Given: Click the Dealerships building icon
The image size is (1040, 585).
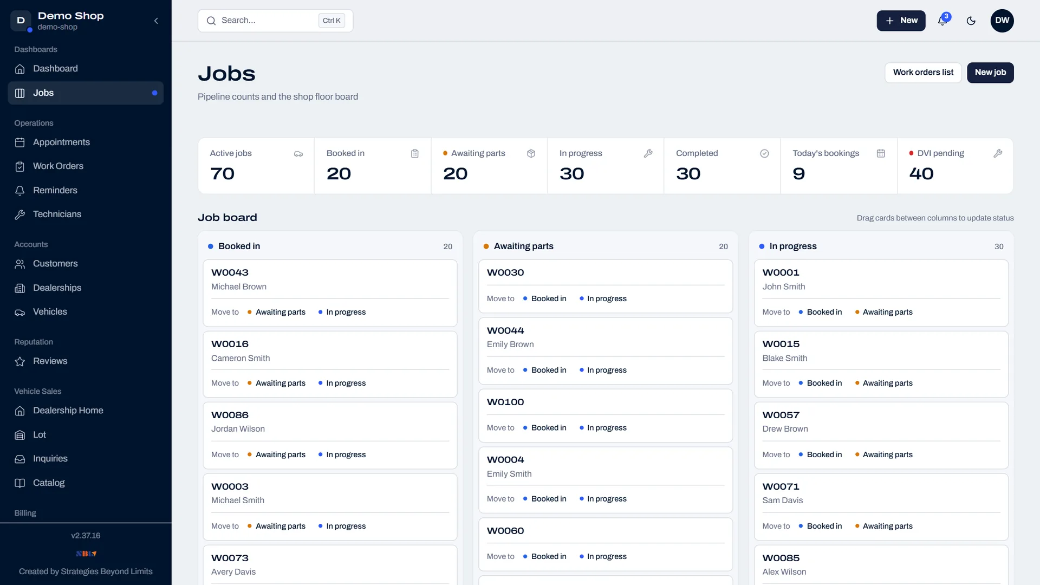Looking at the screenshot, I should [x=20, y=288].
